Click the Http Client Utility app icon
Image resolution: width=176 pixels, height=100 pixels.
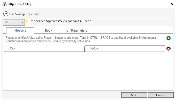(4, 4)
